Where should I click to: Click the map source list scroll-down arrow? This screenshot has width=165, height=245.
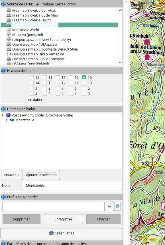pos(120,63)
